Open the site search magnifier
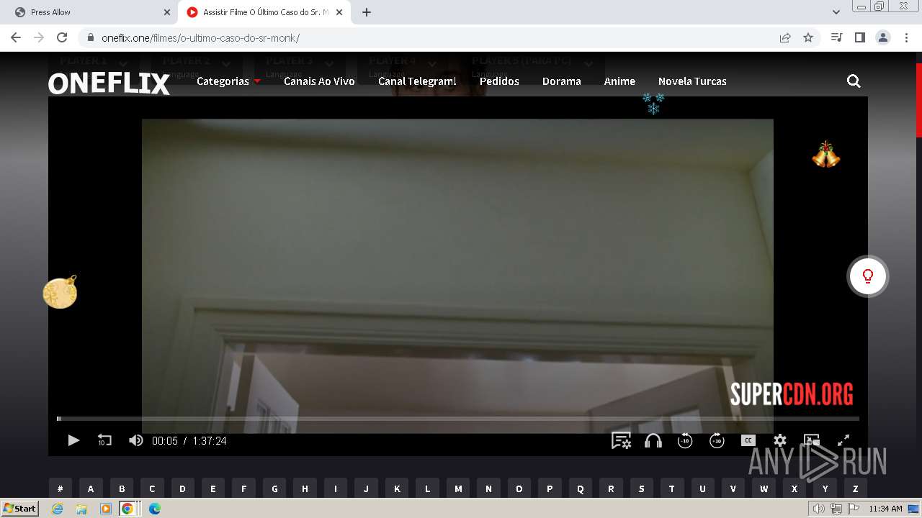The height and width of the screenshot is (518, 922). [x=854, y=81]
